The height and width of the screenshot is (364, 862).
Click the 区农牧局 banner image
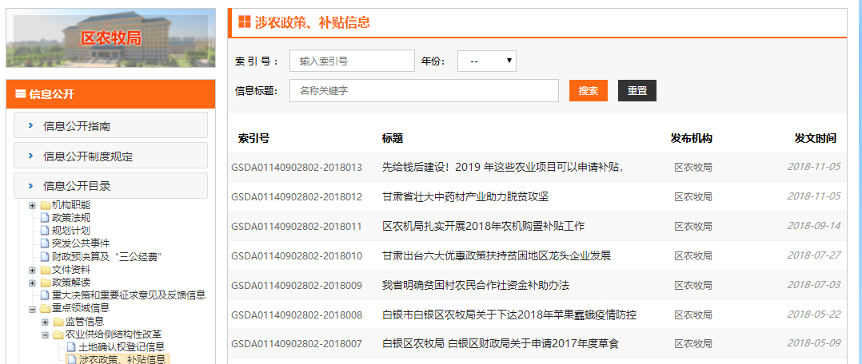pos(110,38)
